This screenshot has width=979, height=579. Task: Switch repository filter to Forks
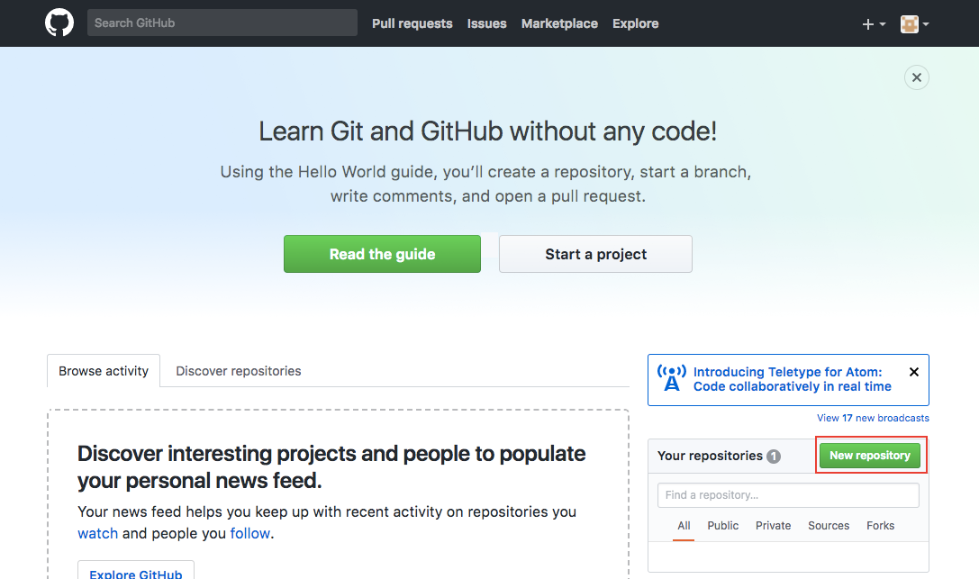[880, 525]
